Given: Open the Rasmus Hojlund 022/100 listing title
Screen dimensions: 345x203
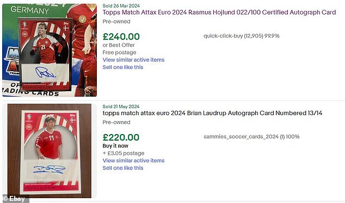Looking at the screenshot, I should [x=219, y=12].
